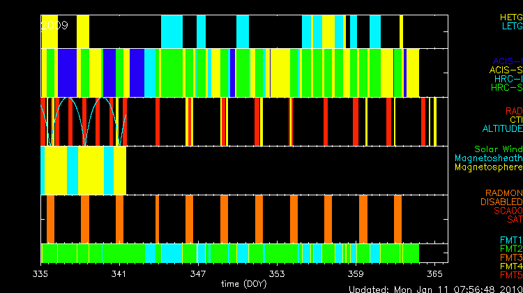Select the LETG legend label
523x293 pixels.
pos(512,26)
